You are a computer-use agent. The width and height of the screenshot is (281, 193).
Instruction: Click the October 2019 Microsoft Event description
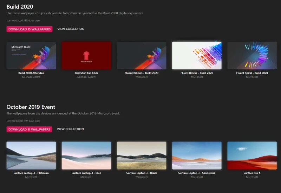63,113
